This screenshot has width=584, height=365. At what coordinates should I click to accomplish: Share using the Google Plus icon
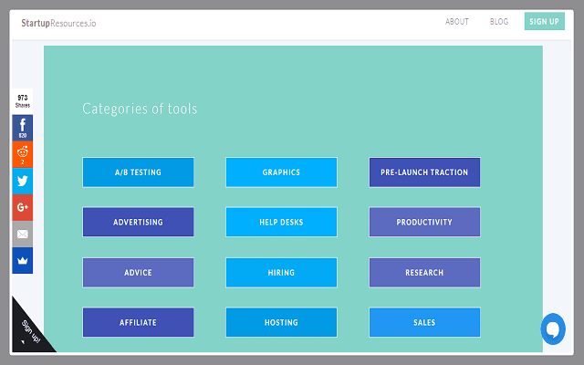point(22,207)
